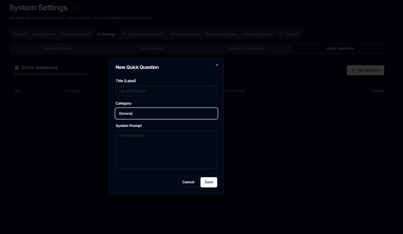The width and height of the screenshot is (403, 234).
Task: Save the new quick question
Action: 209,182
